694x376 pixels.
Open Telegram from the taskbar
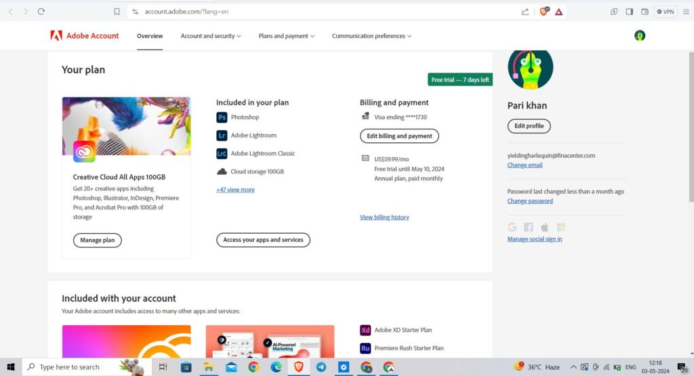321,367
